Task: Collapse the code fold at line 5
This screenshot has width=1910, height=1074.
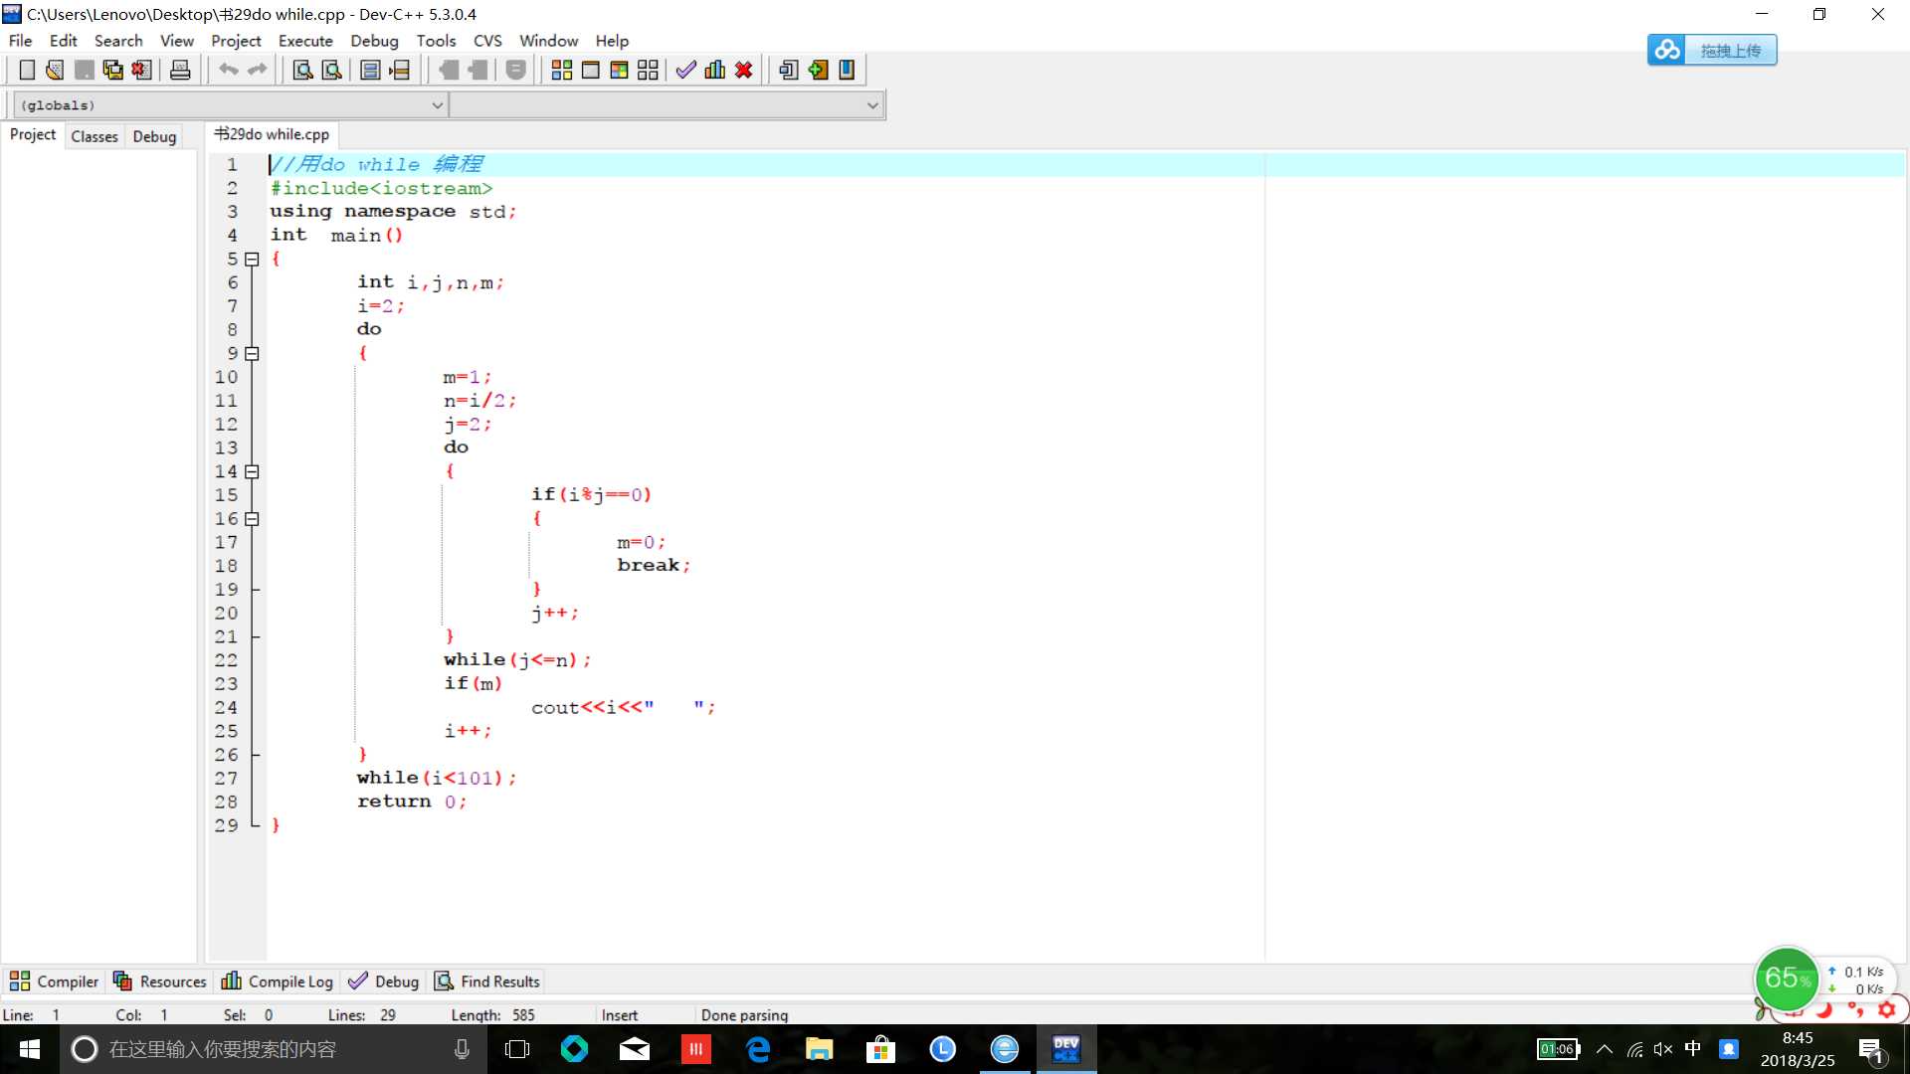Action: click(252, 259)
